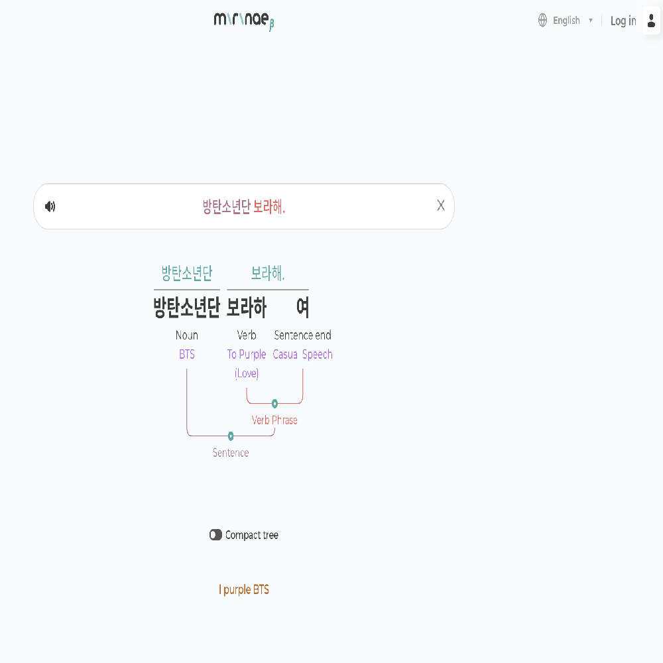Play audio with the speaker icon
663x663 pixels.
point(50,206)
